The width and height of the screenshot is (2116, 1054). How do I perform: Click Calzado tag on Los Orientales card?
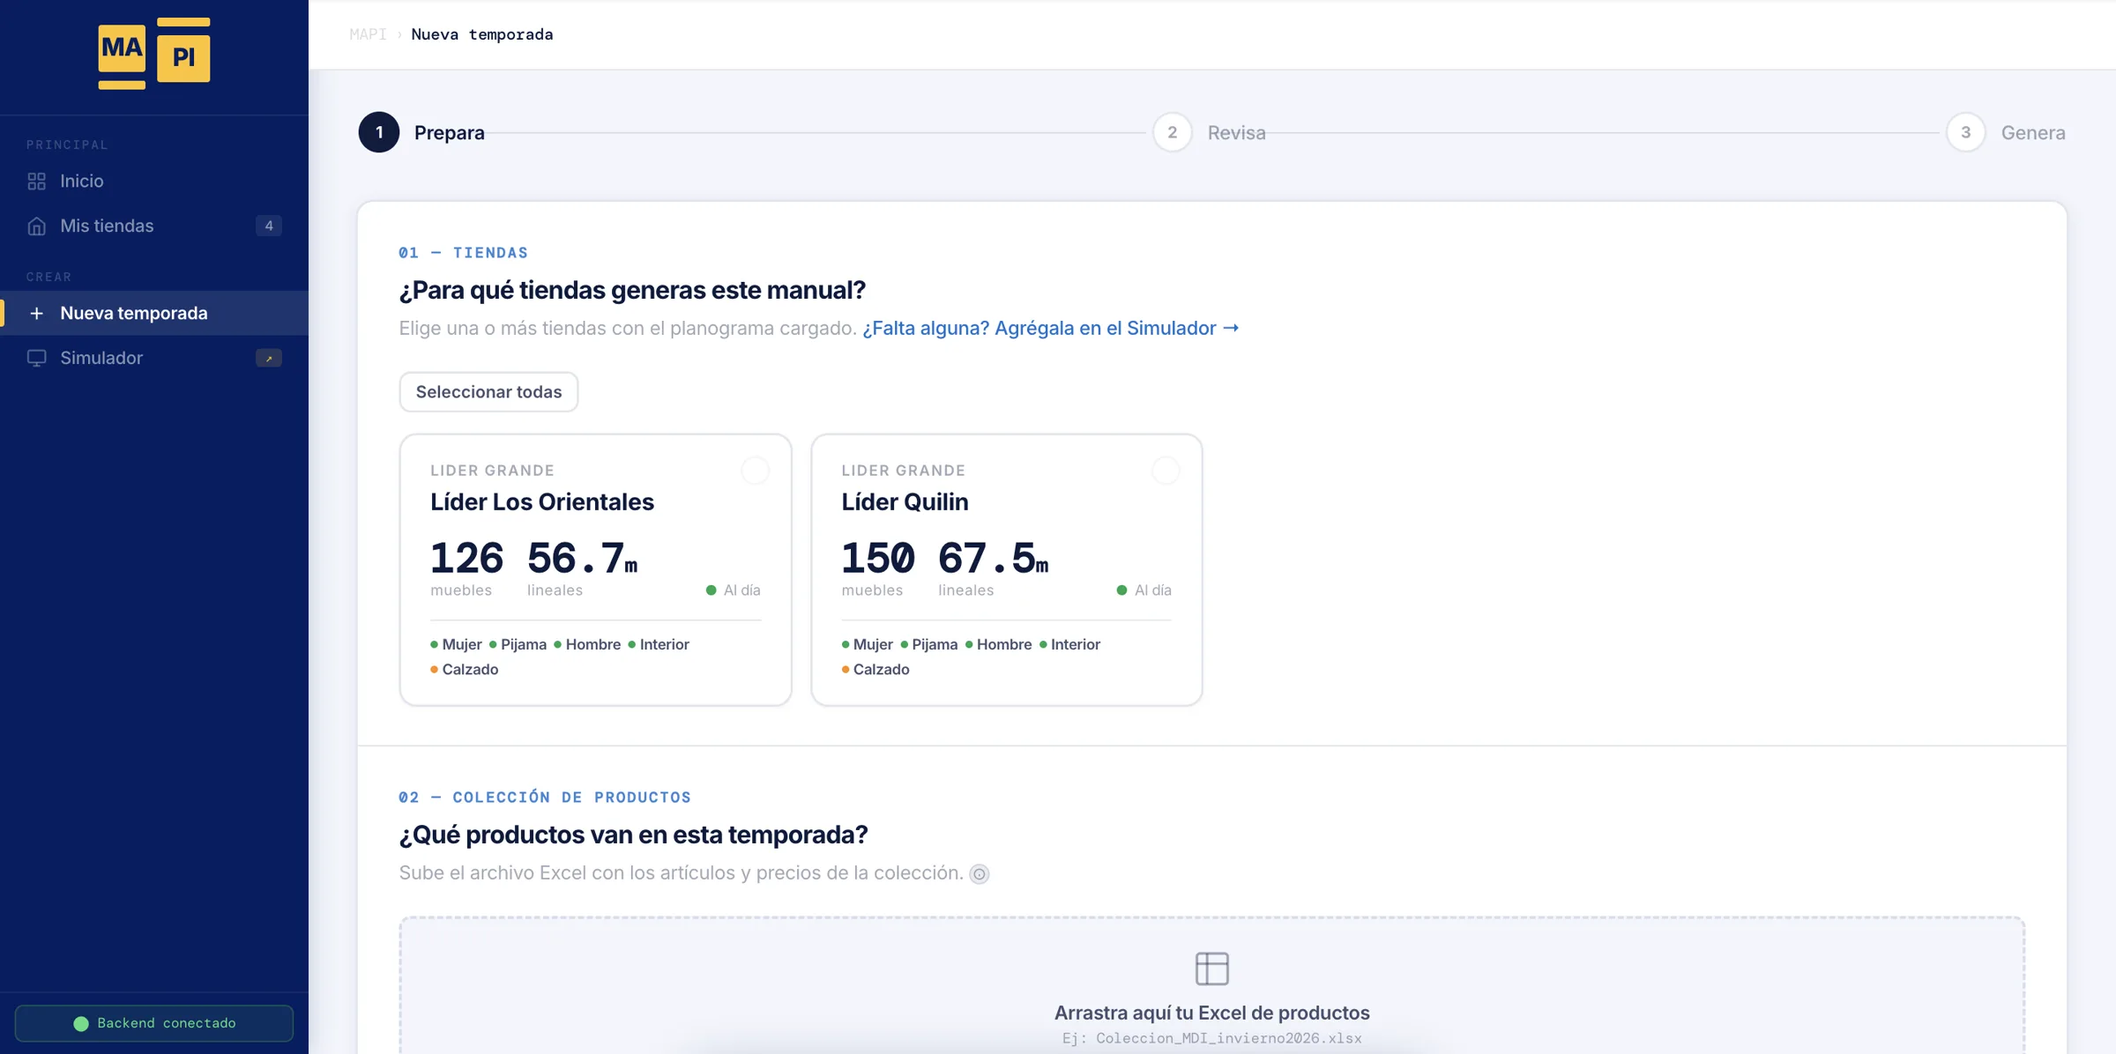coord(465,670)
